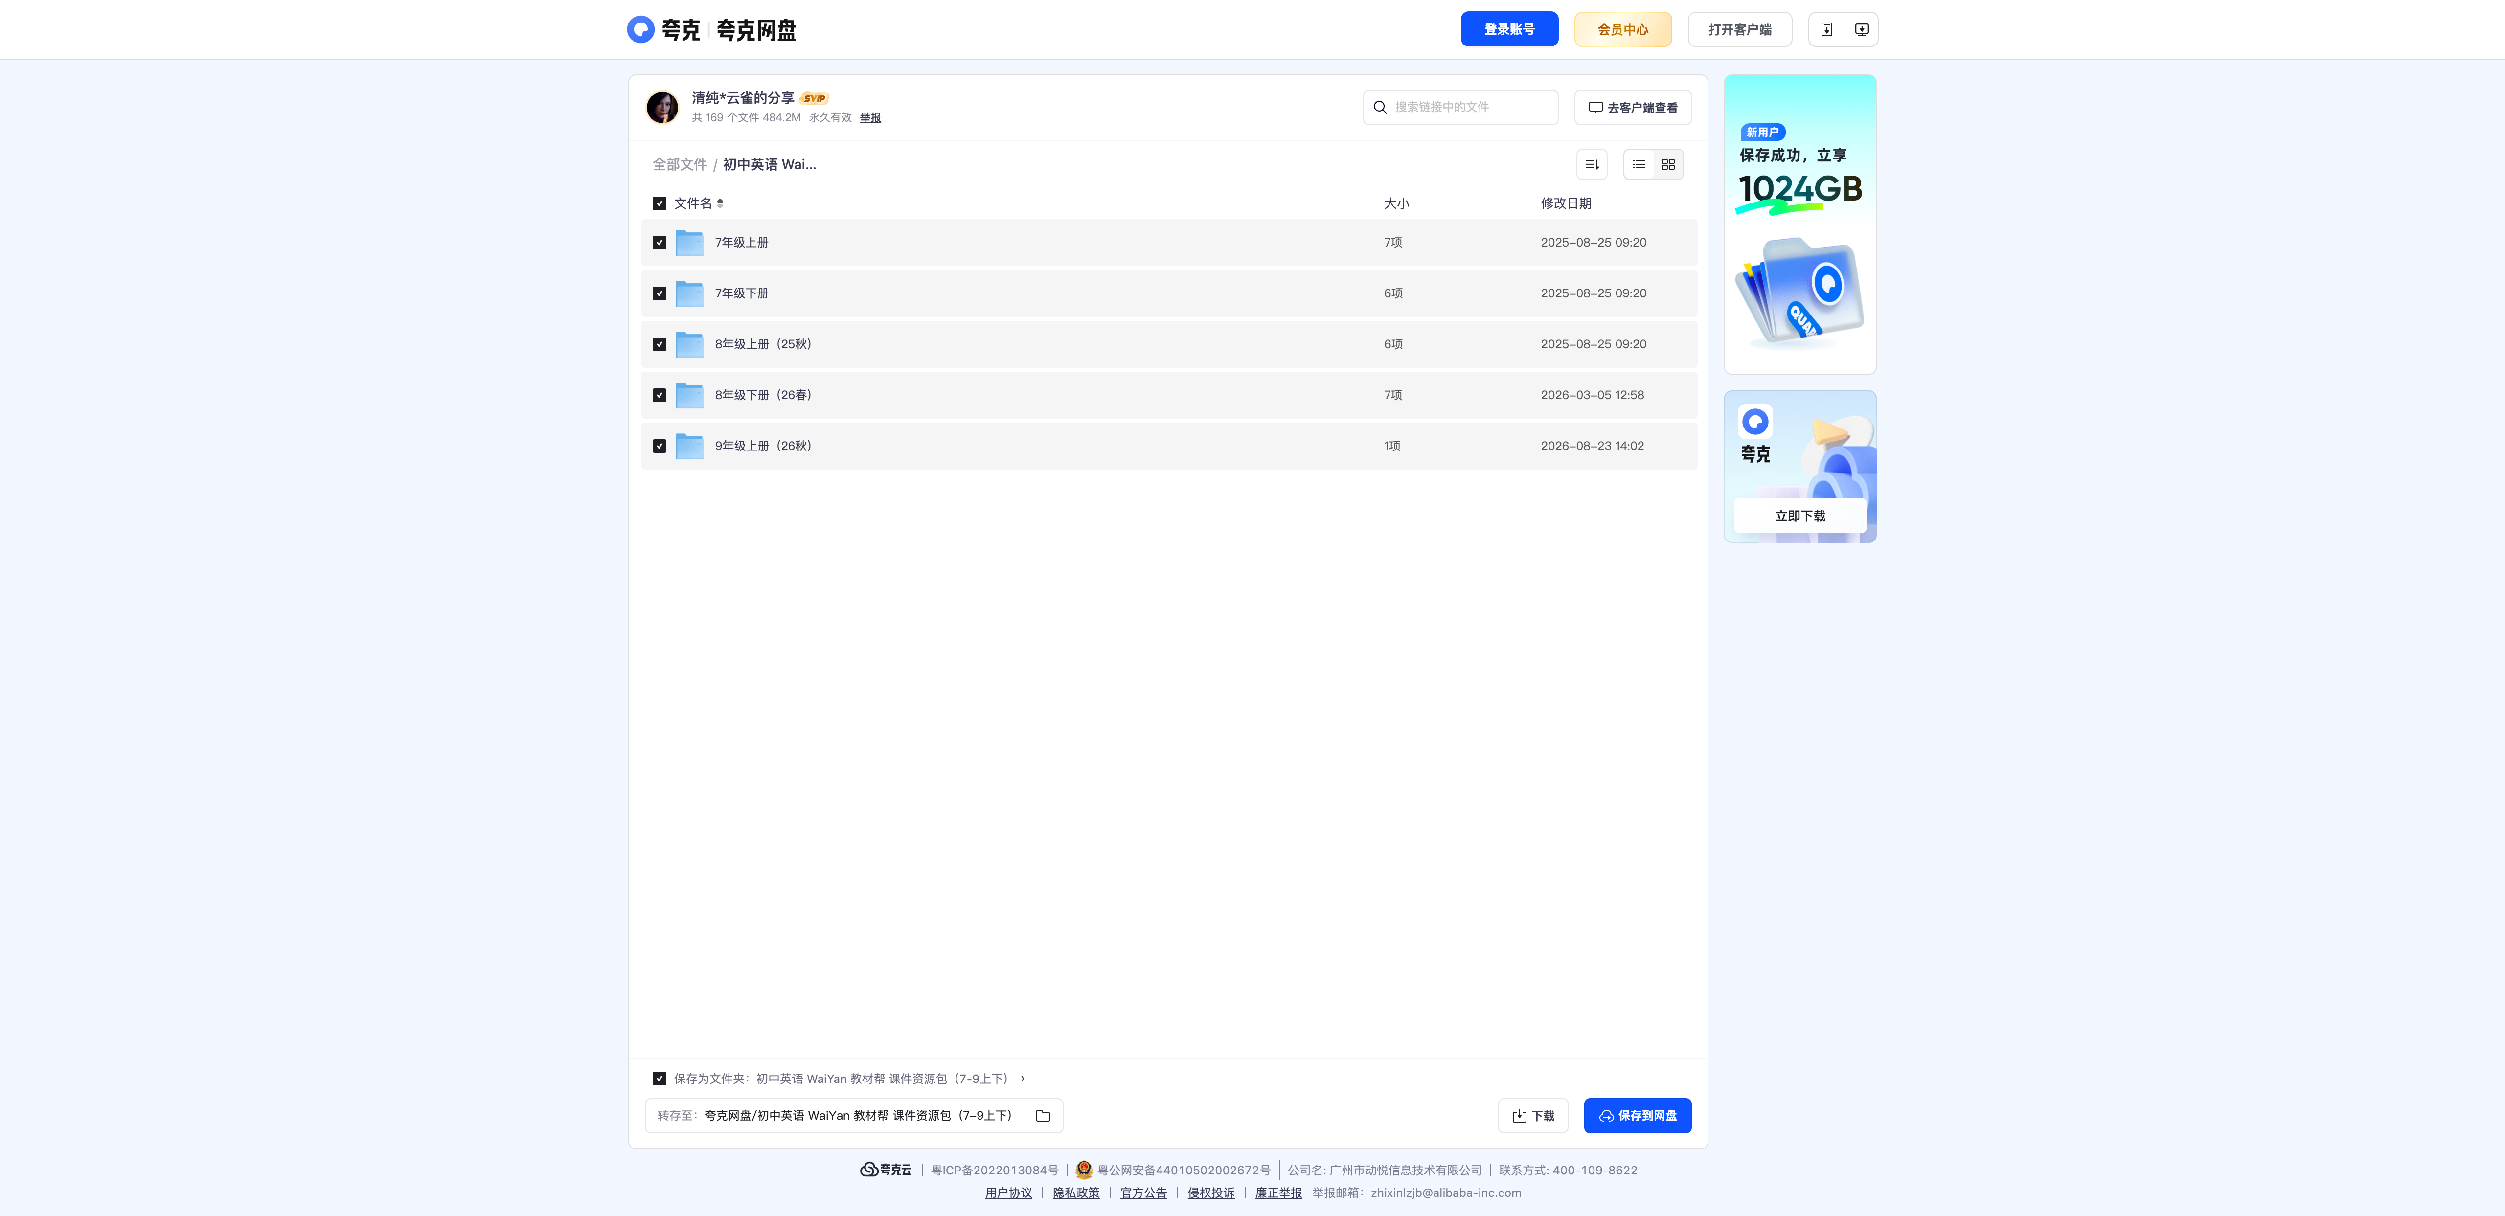Focus the 搜索链接中的文件 search field

(x=1460, y=107)
